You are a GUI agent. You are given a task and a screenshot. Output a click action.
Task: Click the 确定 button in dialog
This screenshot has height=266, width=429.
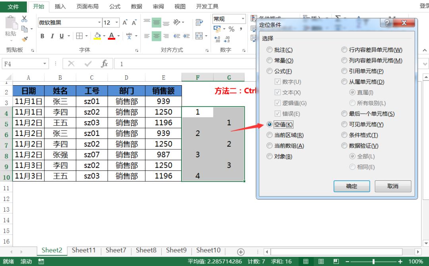(x=352, y=186)
